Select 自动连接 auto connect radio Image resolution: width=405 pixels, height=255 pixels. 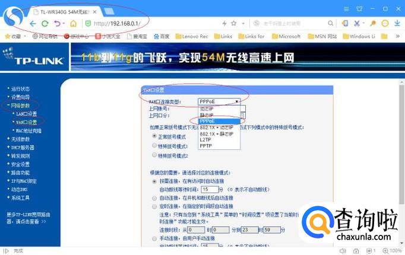point(154,198)
